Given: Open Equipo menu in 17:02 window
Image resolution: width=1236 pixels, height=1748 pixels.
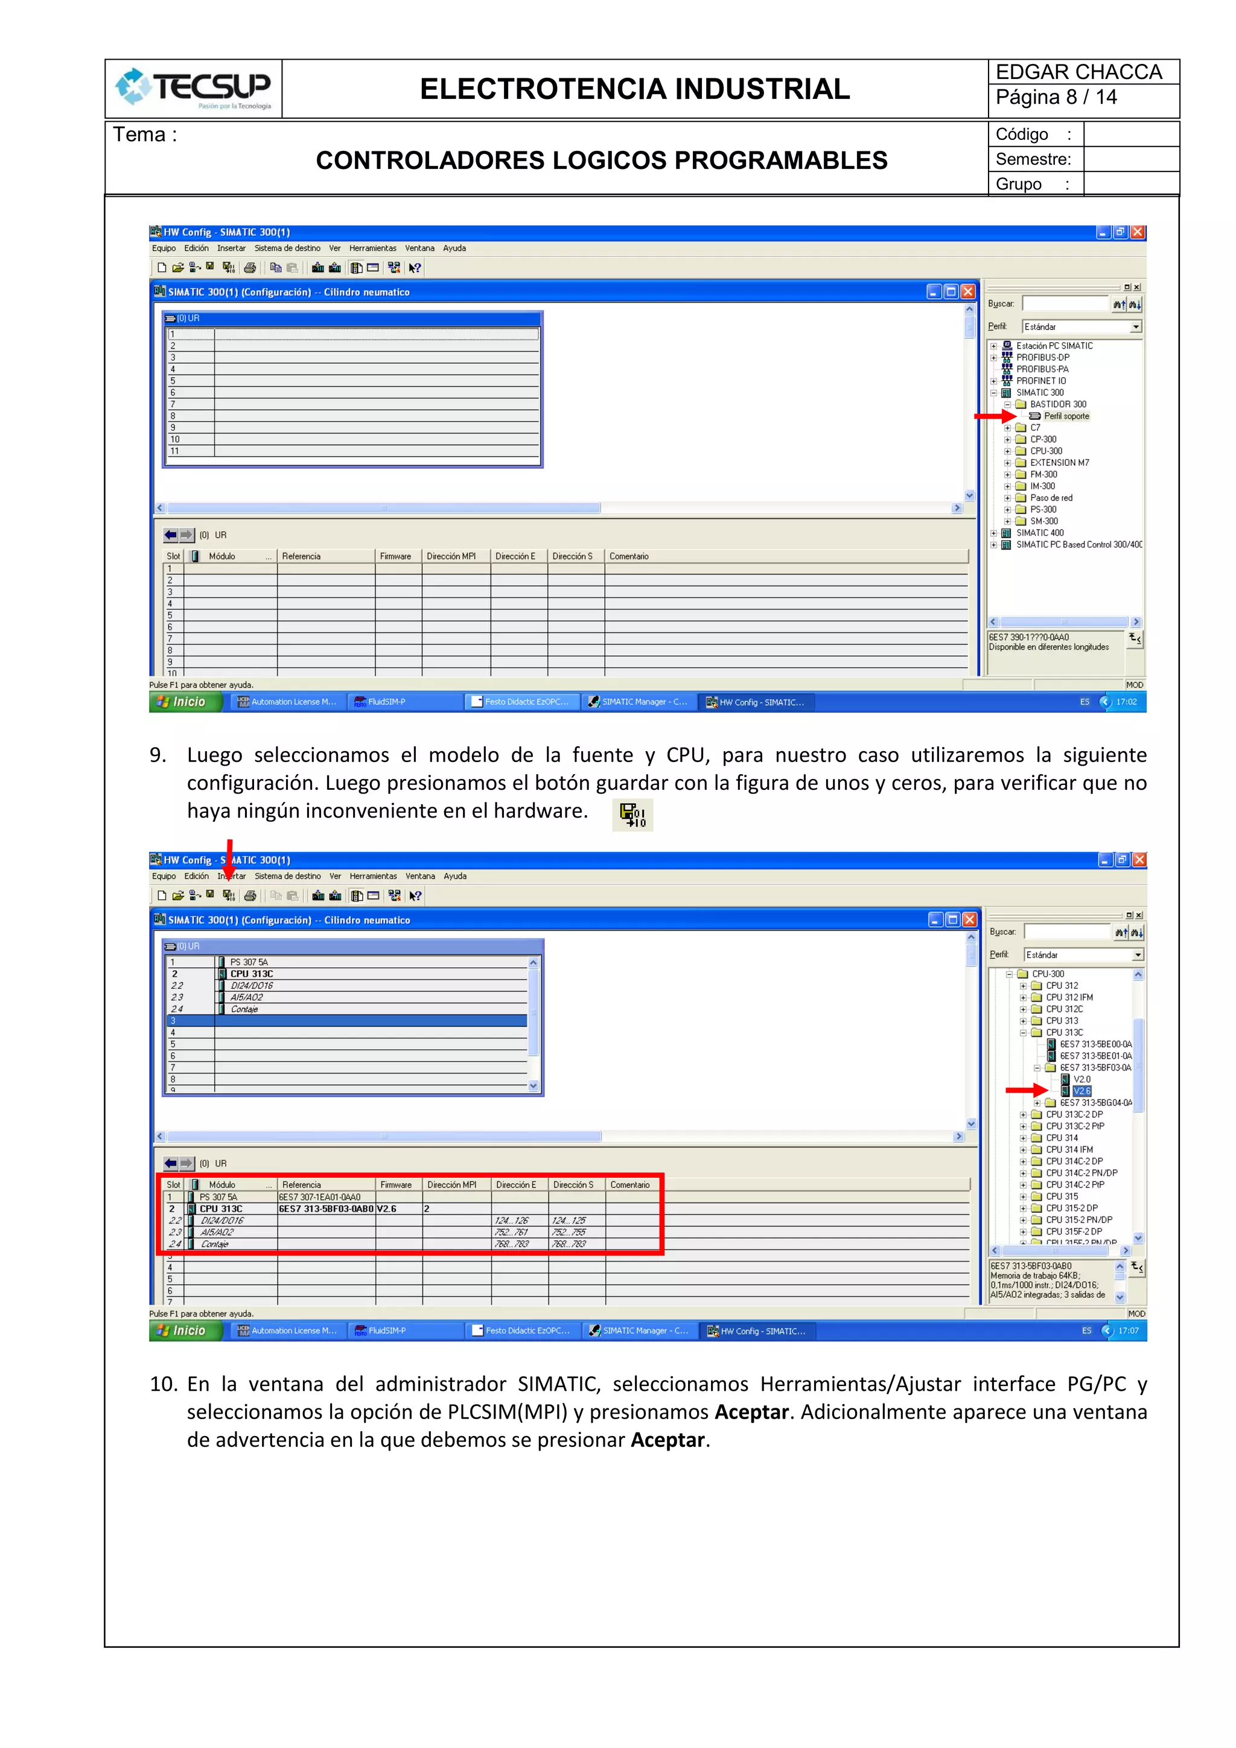Looking at the screenshot, I should [x=163, y=248].
